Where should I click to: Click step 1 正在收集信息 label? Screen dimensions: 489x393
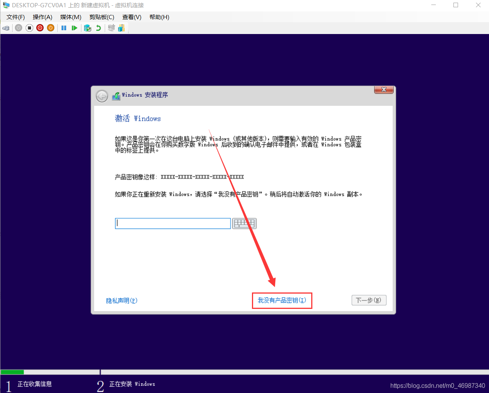[x=34, y=384]
